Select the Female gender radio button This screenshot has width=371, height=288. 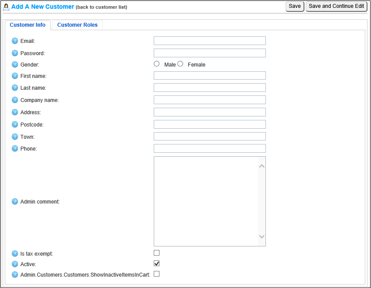pyautogui.click(x=180, y=64)
